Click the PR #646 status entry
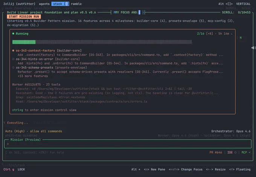 [x=216, y=152]
